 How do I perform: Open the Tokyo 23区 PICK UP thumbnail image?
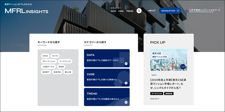(x=168, y=60)
